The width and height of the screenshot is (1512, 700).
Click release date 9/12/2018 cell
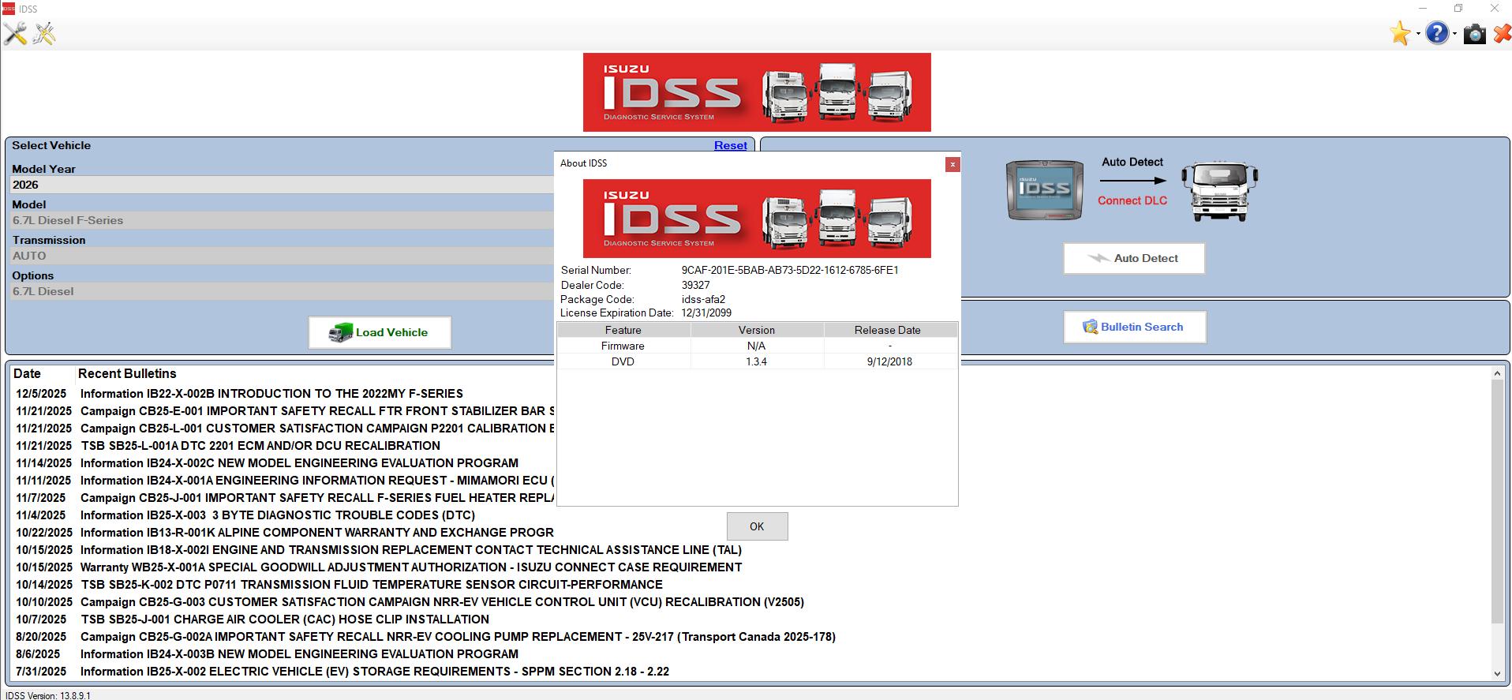tap(889, 361)
